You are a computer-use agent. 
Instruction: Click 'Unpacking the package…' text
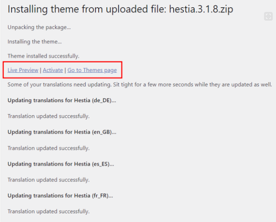[39, 28]
